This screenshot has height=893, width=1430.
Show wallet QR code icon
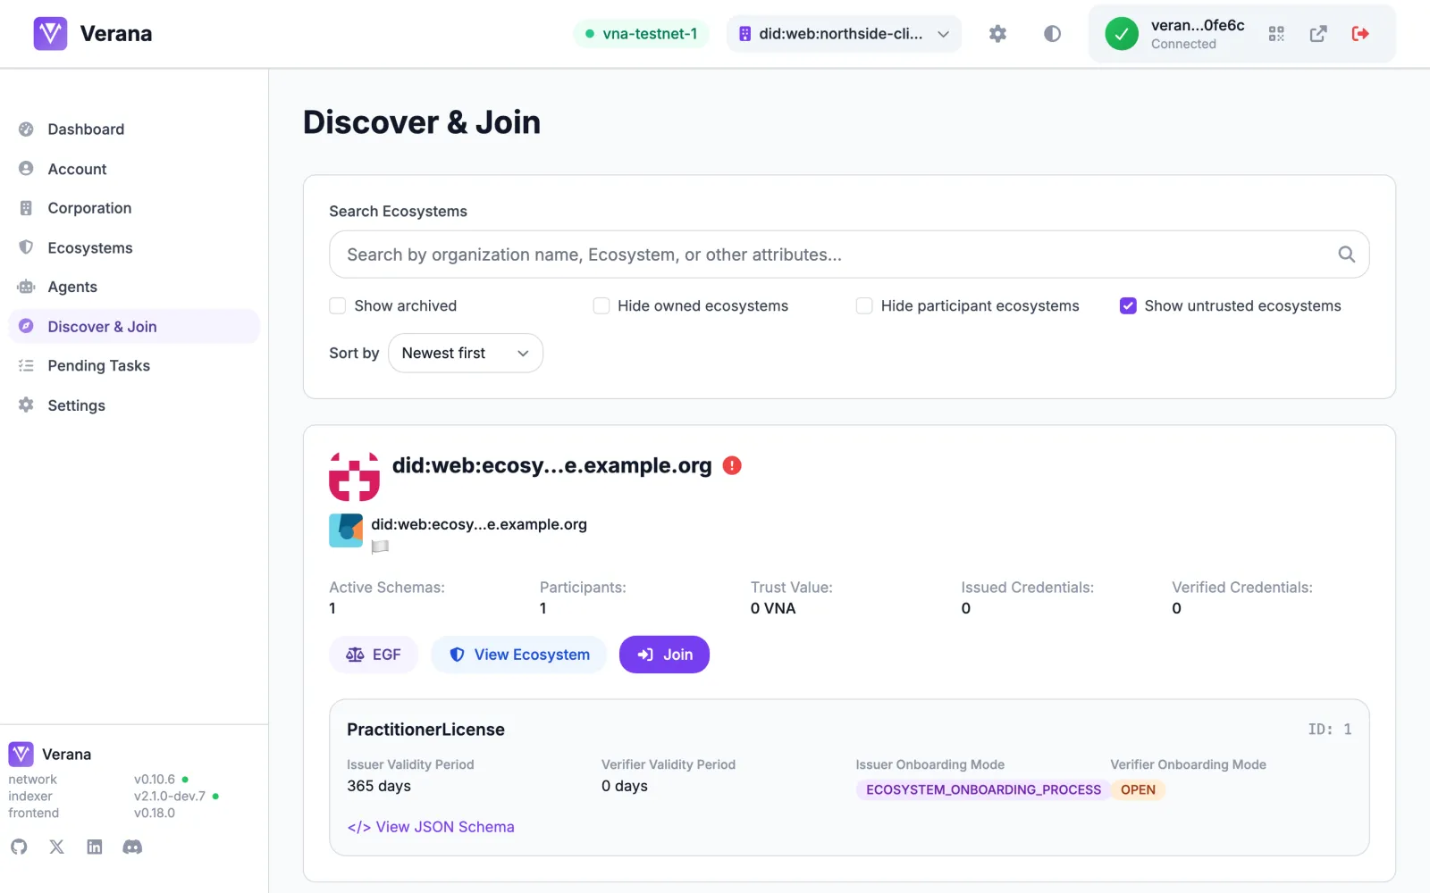(x=1276, y=34)
